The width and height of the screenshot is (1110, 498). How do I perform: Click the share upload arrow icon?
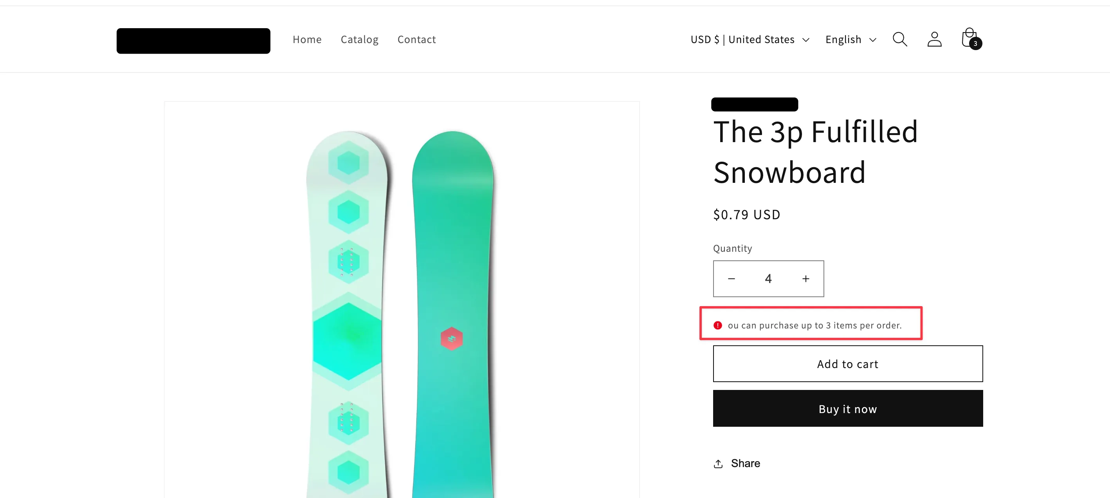point(718,464)
